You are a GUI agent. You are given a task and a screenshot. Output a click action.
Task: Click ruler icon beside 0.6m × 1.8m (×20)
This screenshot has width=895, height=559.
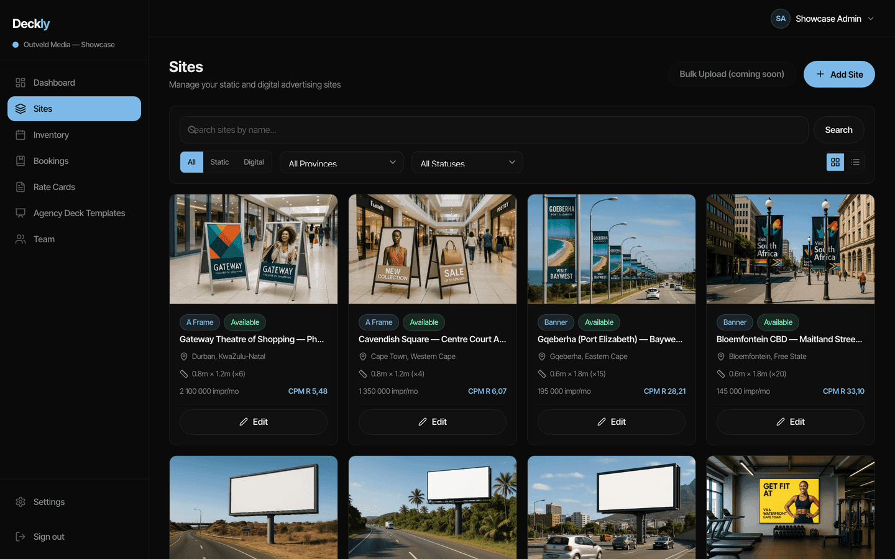pyautogui.click(x=721, y=374)
